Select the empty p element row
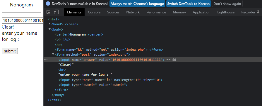The image size is (262, 106). tap(153, 40)
